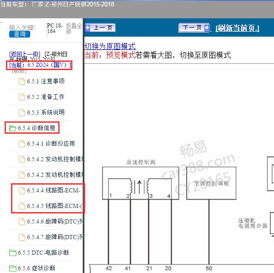
Task: Click page icon of 6.5.4.6 故障码(DTC)
Action: coord(22,222)
